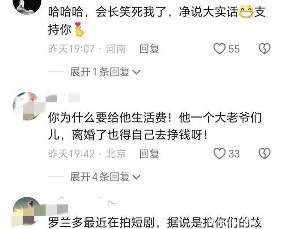Click the chevron beside 展开1条回复

136,72
